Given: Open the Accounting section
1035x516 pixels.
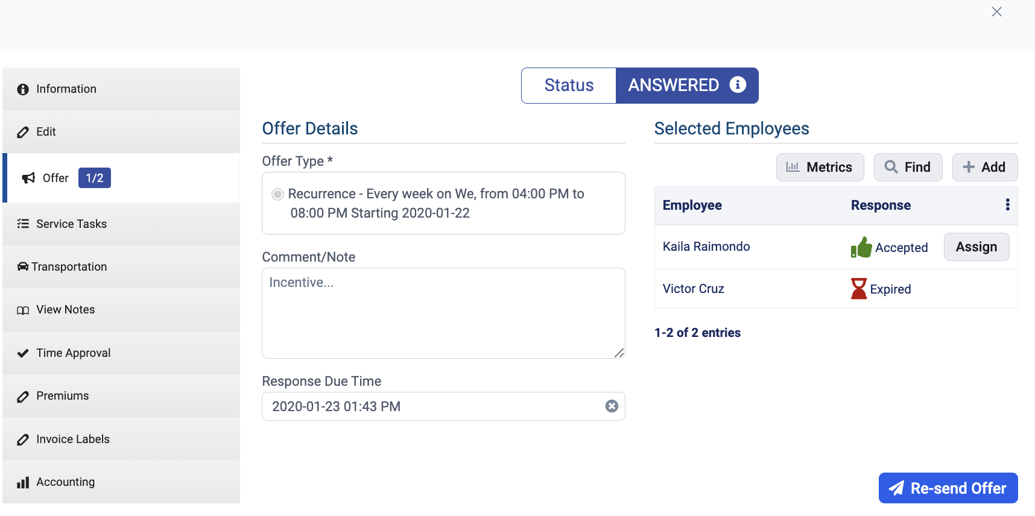Looking at the screenshot, I should click(x=121, y=482).
